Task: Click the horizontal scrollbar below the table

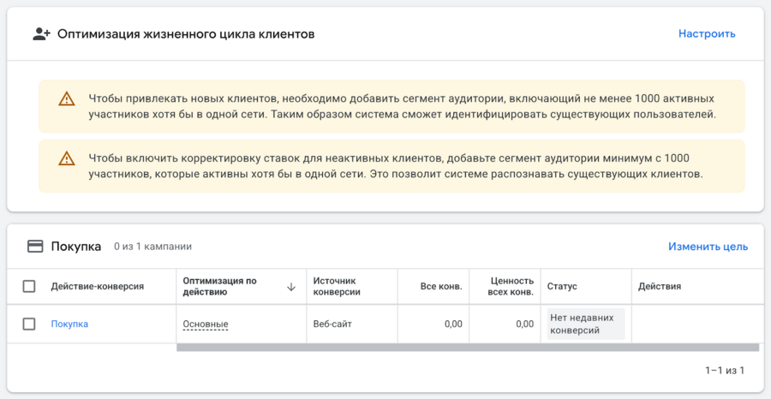Action: coord(468,348)
